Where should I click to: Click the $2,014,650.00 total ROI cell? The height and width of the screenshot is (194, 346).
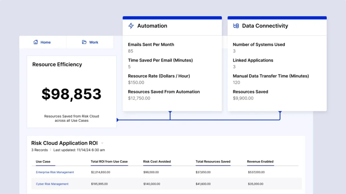[x=101, y=172]
